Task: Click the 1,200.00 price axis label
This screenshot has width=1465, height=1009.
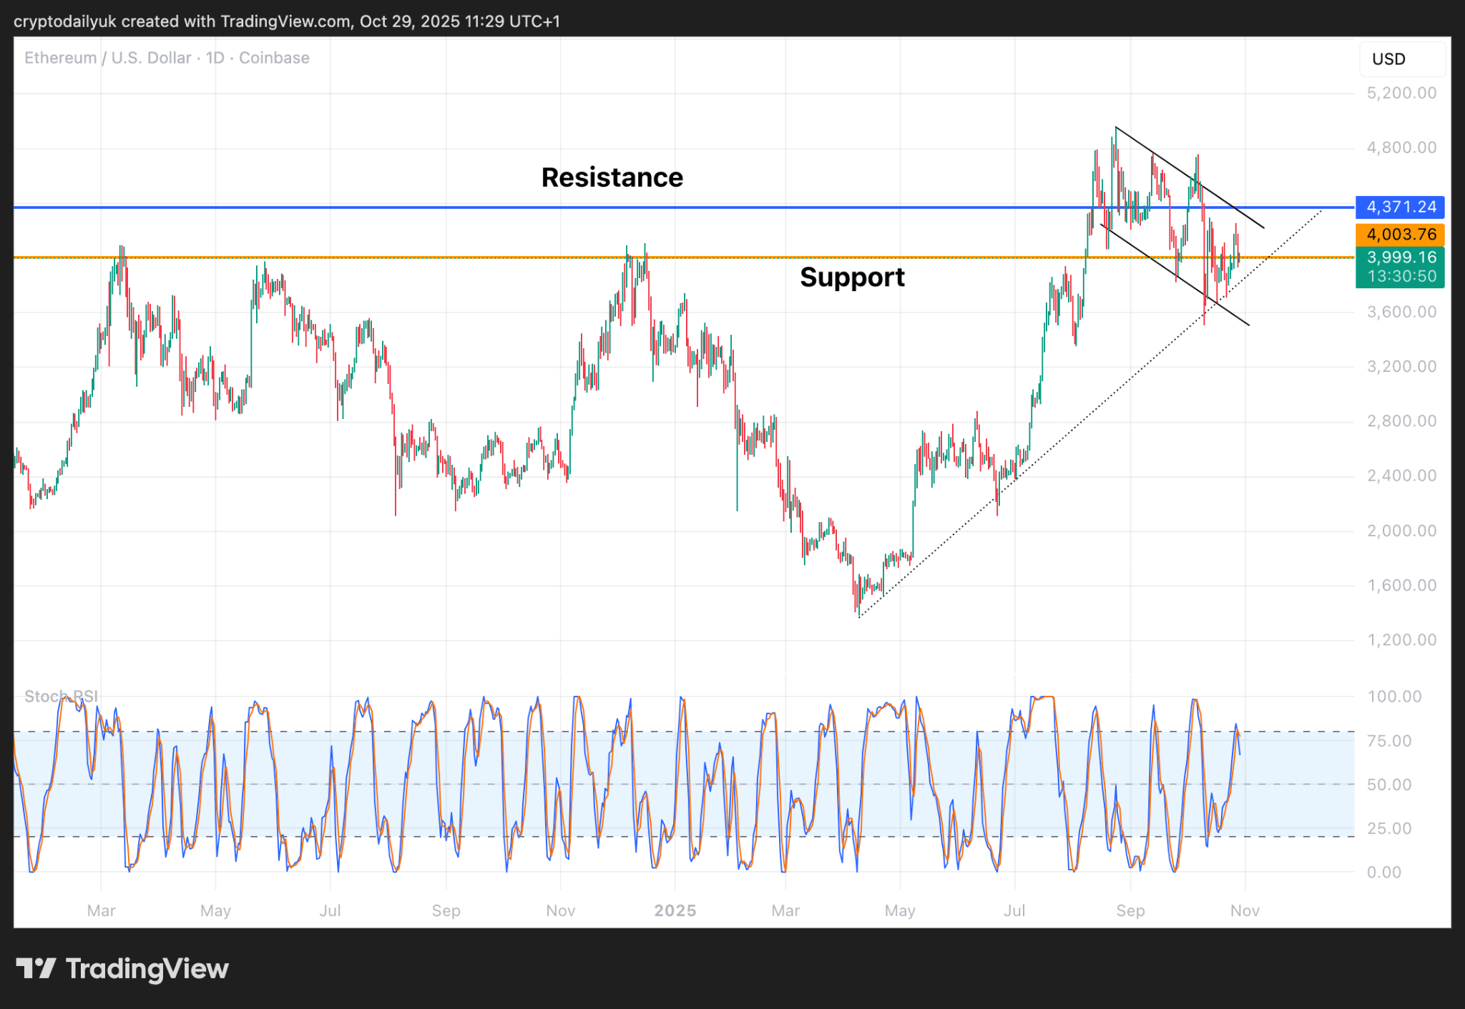Action: (1401, 640)
